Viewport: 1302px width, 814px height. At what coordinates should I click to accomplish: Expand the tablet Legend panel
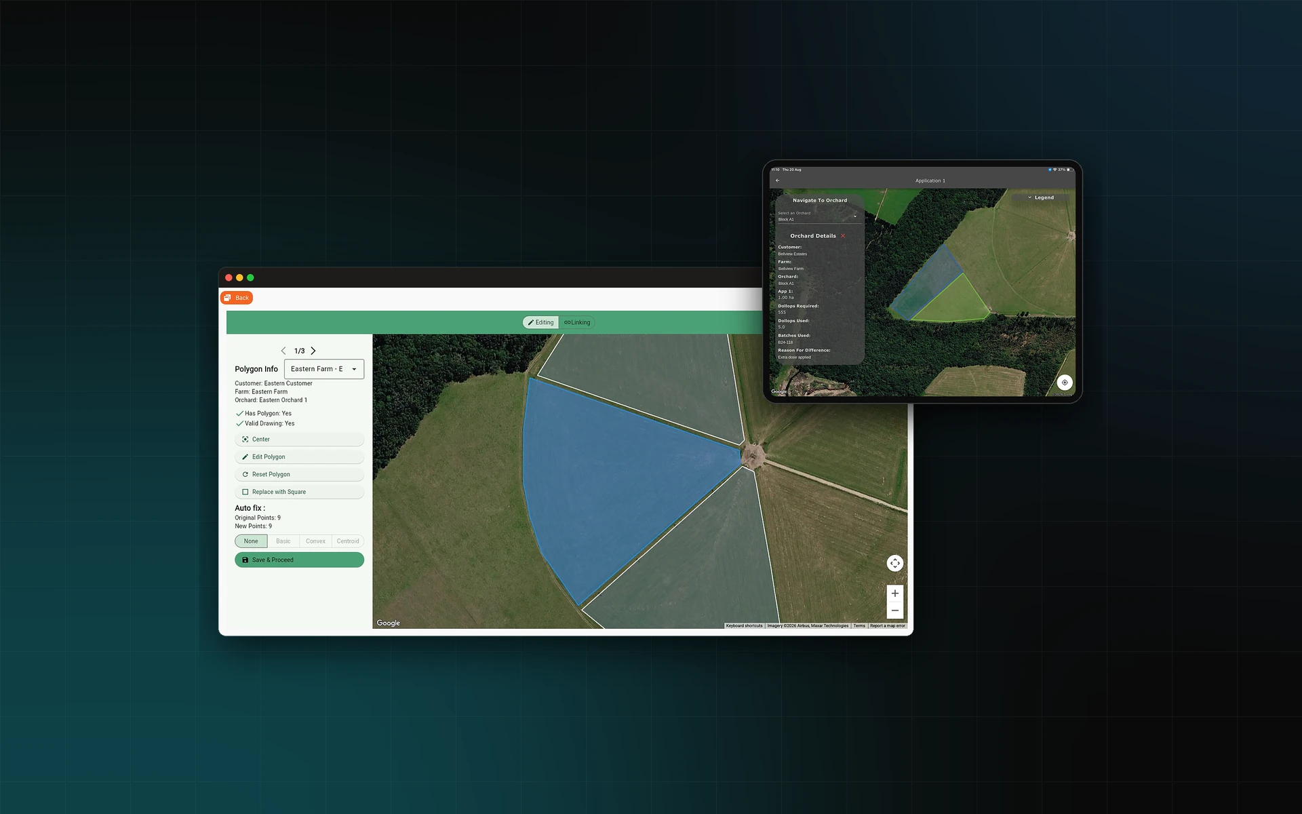pos(1041,197)
